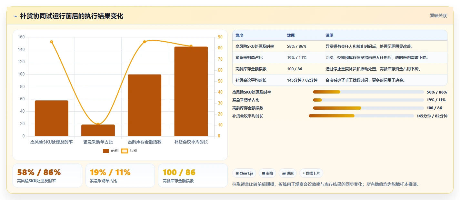This screenshot has height=200, width=460.
Task: Click the icon inside the 进度 chip
Action: 284,174
